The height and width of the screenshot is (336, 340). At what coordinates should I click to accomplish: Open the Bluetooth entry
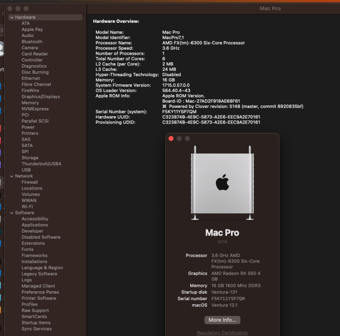click(32, 42)
